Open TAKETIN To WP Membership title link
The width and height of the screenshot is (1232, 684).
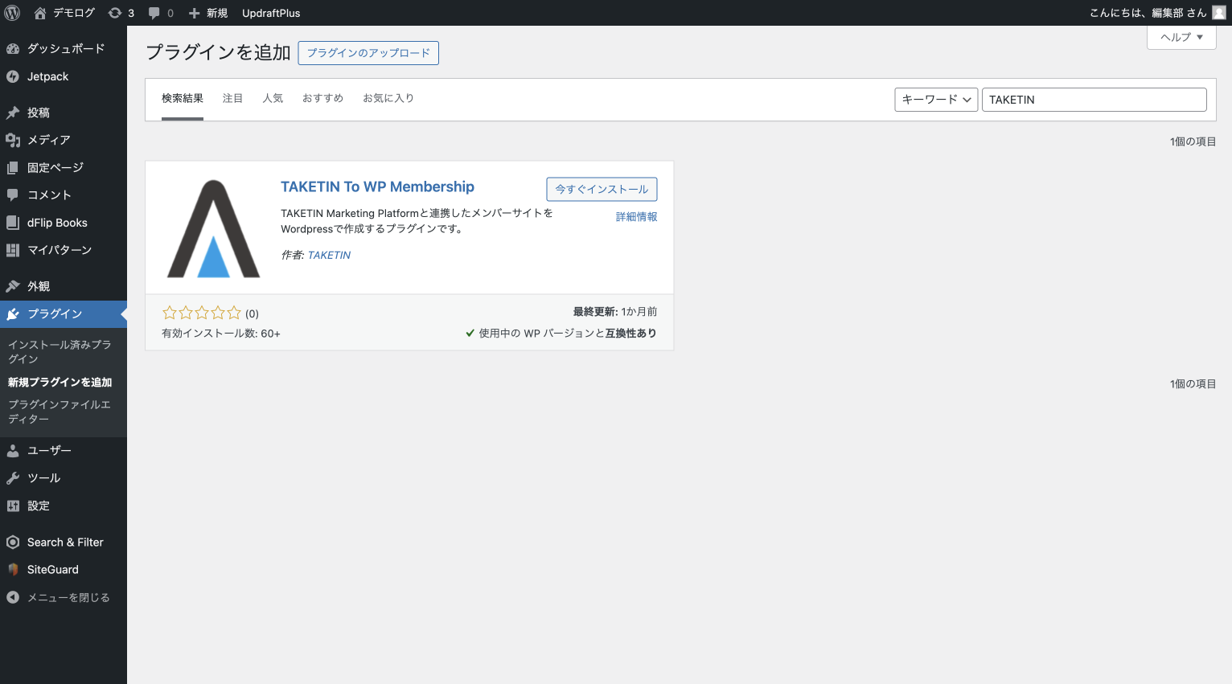[x=377, y=186]
